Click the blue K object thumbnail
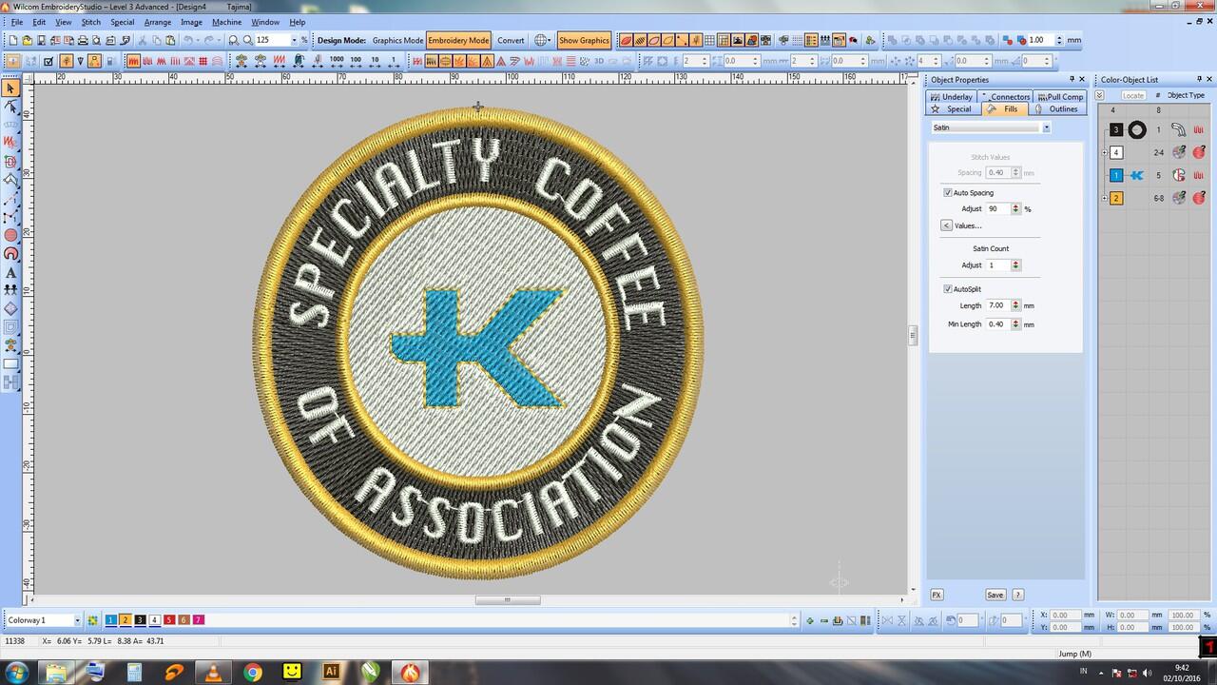The width and height of the screenshot is (1217, 685). [1137, 176]
